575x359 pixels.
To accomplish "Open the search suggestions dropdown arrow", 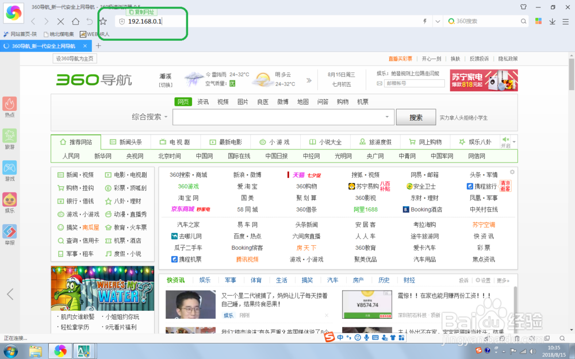I will (387, 117).
